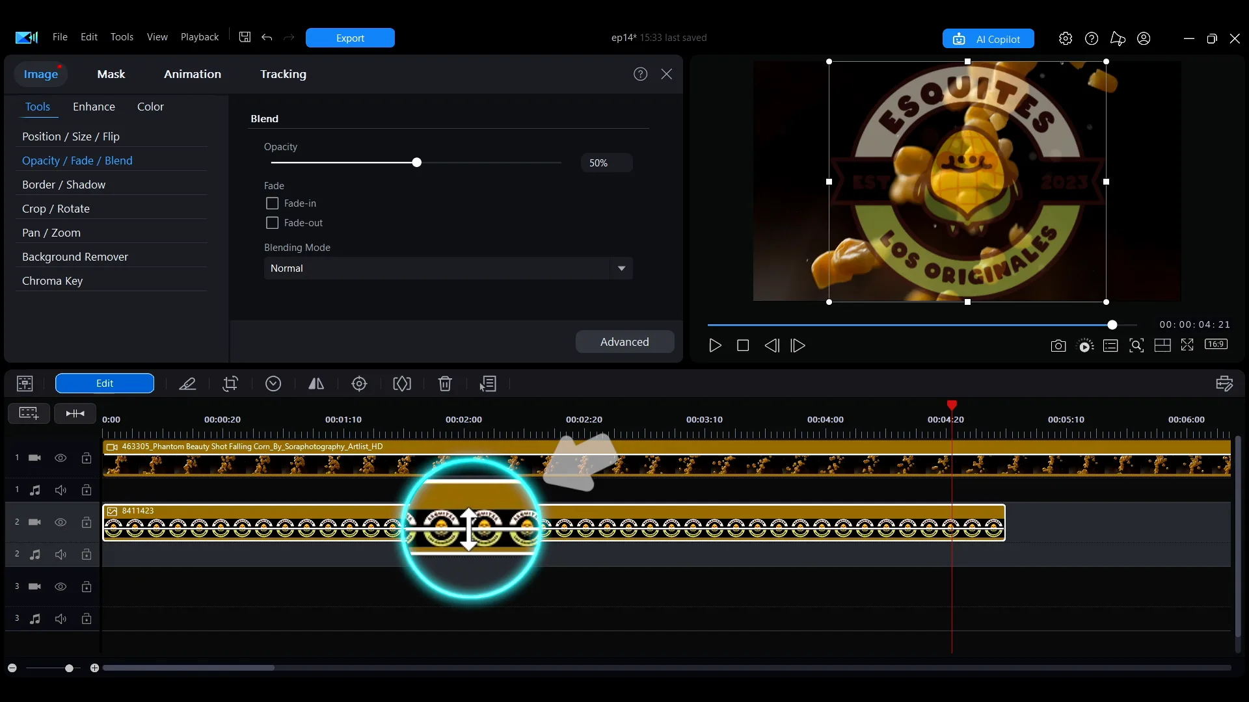Zoom out the timeline with the minus icon

point(12,668)
